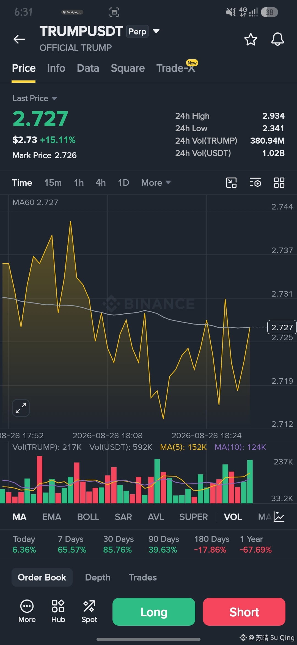
Task: Tap the 24h Vol(TRUMP) 380.94M value
Action: (267, 141)
